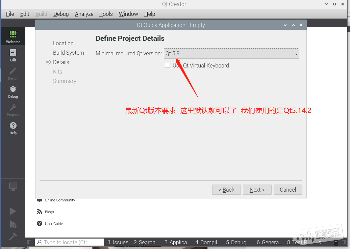The height and width of the screenshot is (249, 350).
Task: Click the Build hammer icon
Action: (x=13, y=237)
